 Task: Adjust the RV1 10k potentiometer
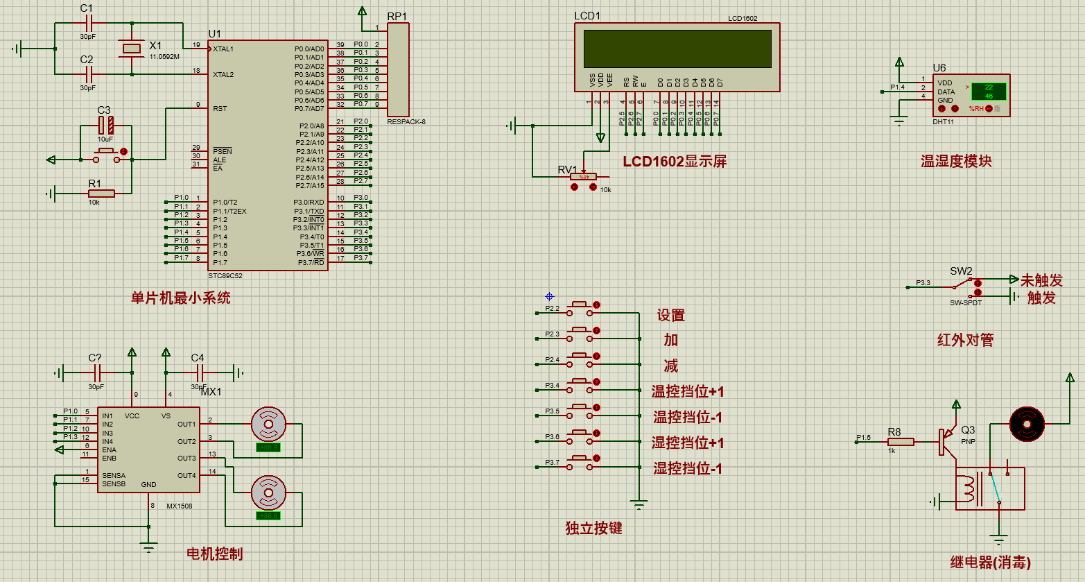point(584,178)
